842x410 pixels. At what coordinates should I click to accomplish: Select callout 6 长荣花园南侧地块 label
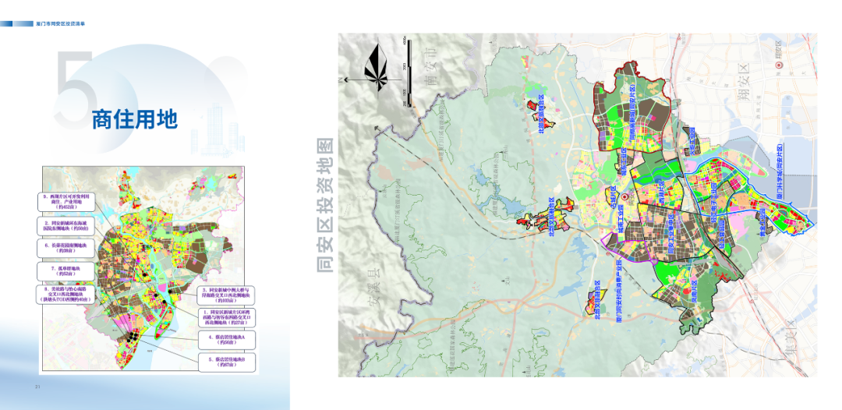pos(65,248)
